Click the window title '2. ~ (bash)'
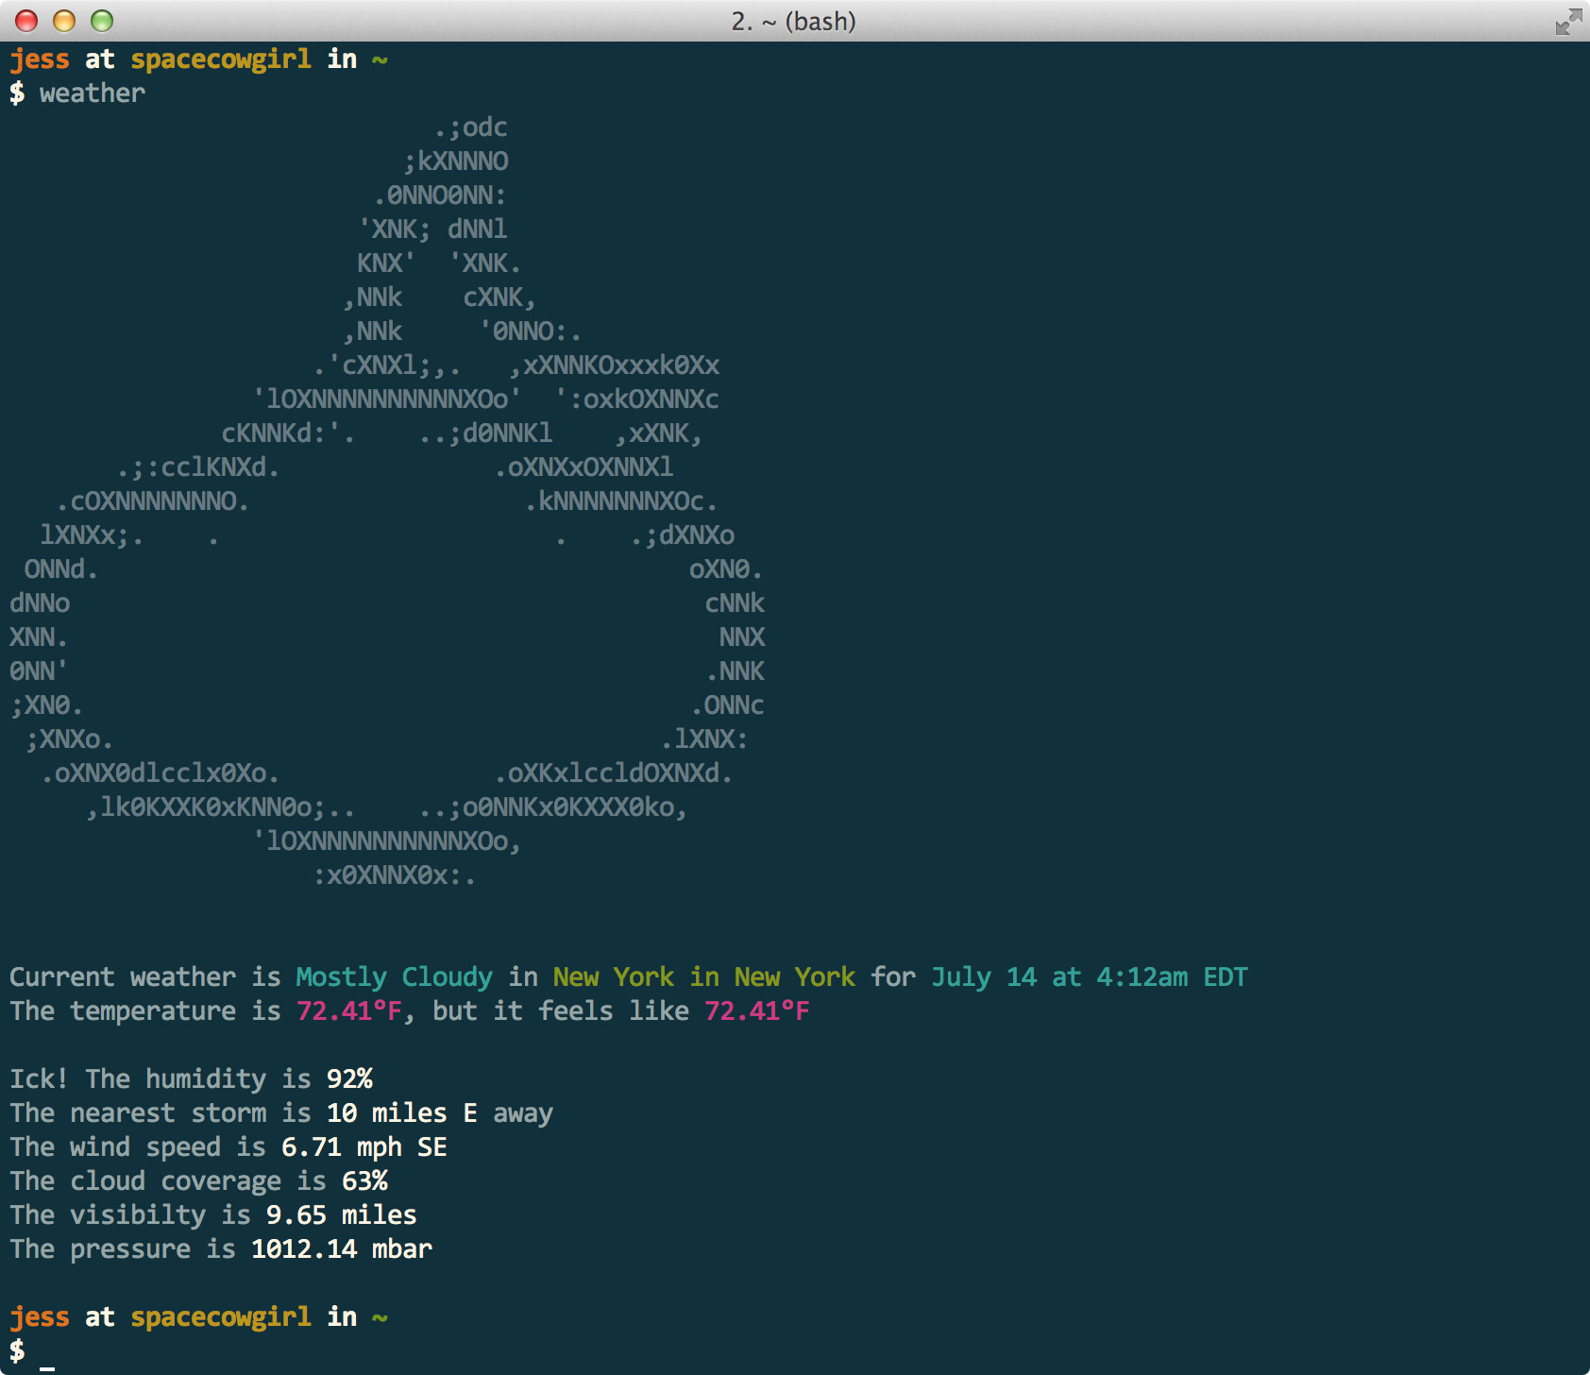Screen dimensions: 1590x1375 point(794,21)
